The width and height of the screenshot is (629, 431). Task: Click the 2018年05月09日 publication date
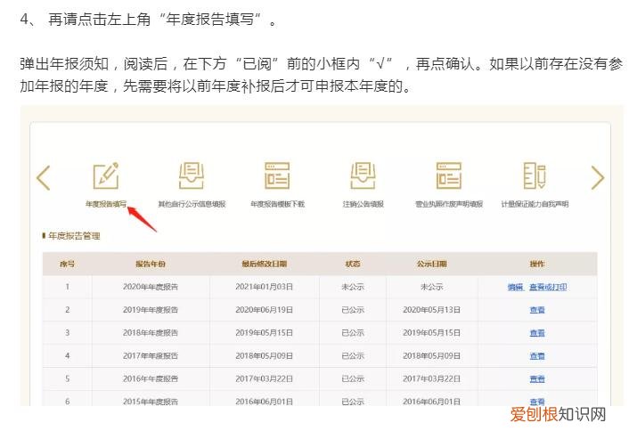(431, 355)
